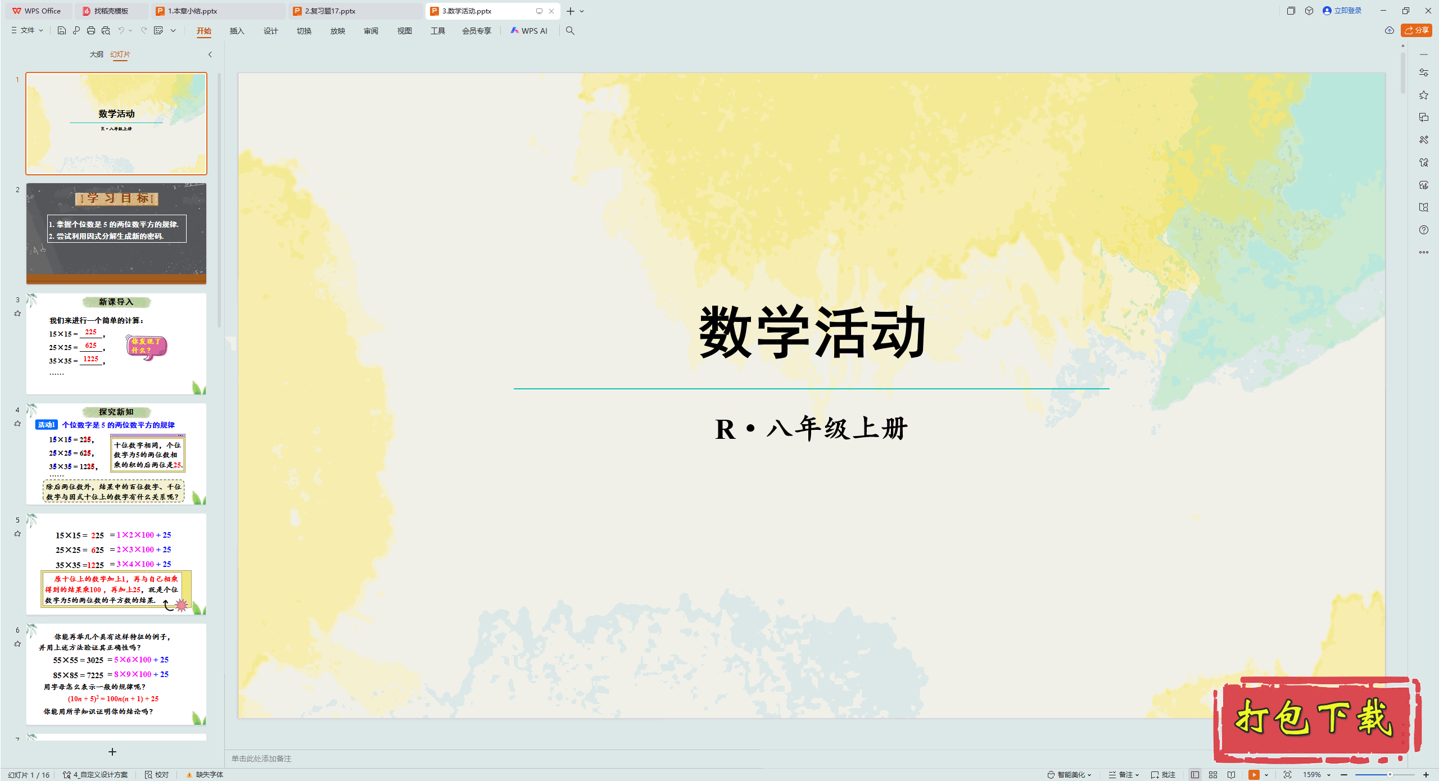
Task: Open the 视图 ribbon tab
Action: click(x=405, y=31)
